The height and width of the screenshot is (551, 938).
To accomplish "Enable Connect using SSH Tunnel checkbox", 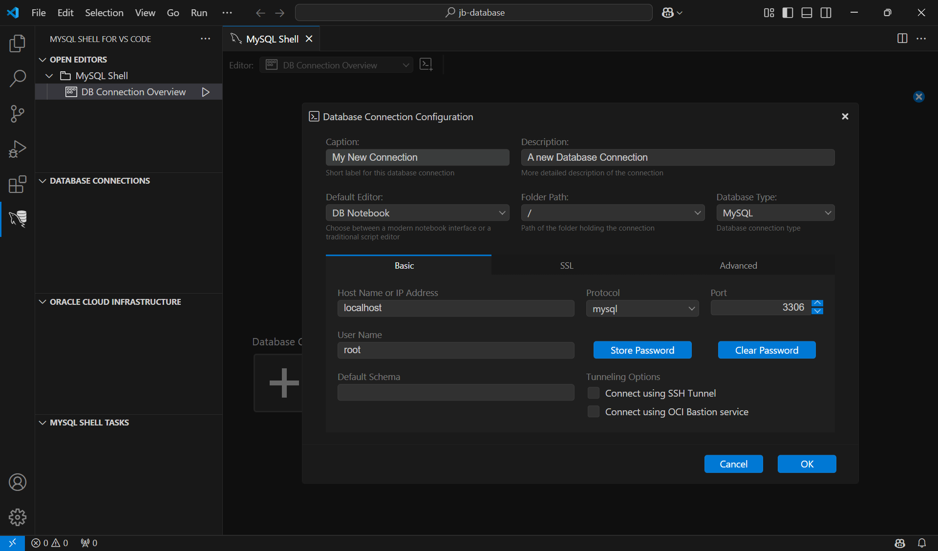I will click(594, 393).
